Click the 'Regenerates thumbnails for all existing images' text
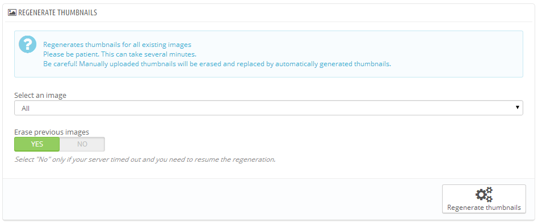 [x=117, y=45]
